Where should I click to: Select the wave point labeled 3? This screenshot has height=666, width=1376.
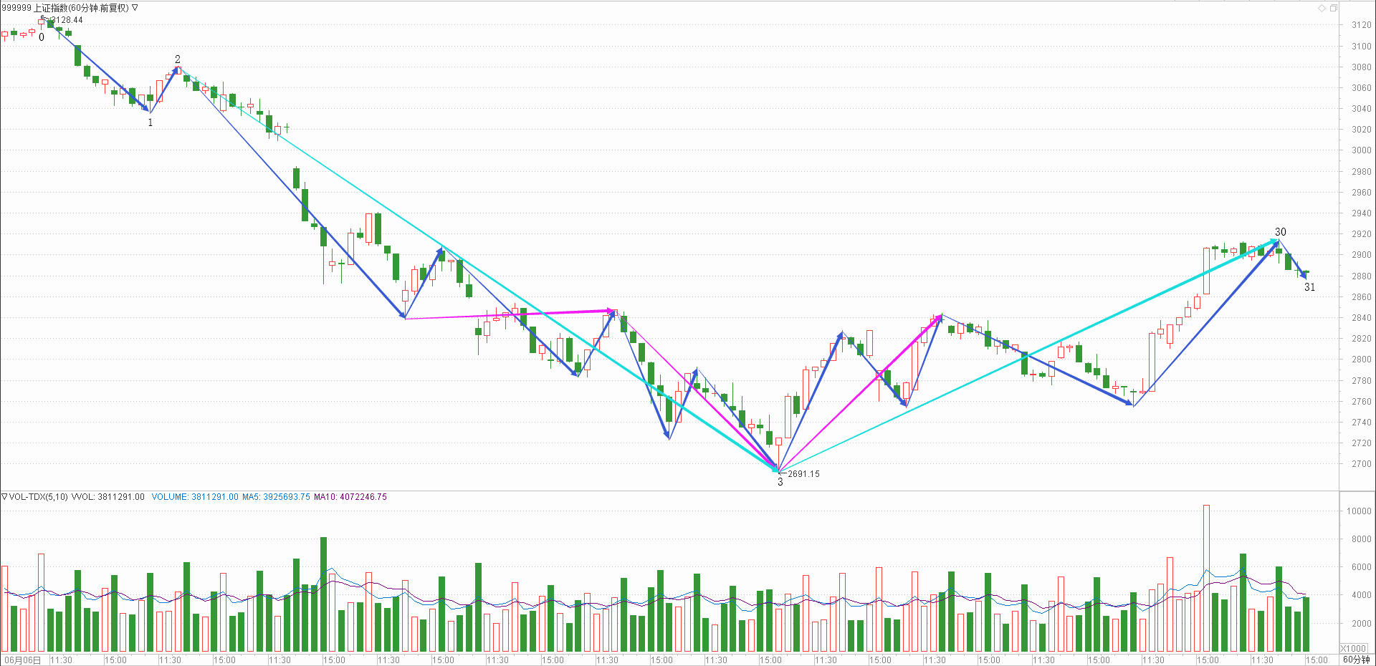click(x=780, y=482)
